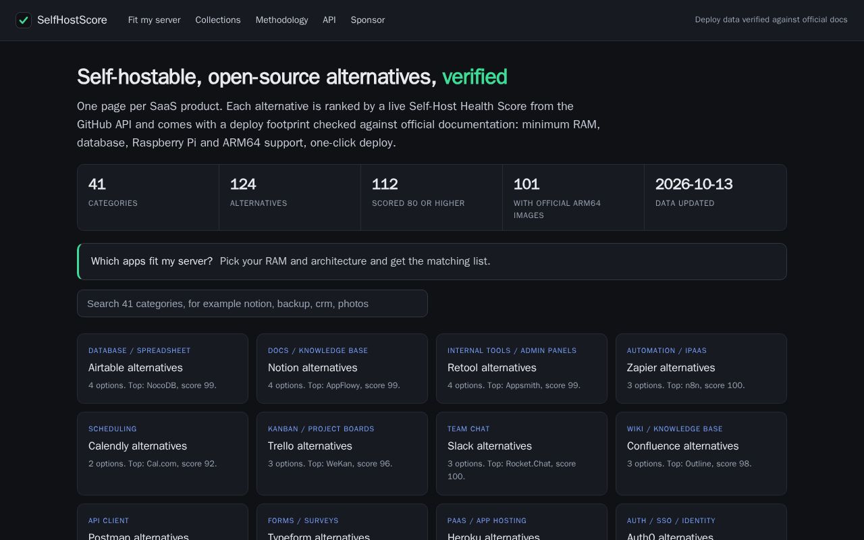Screen dimensions: 864x540
Task: Visit the Sponsor page
Action: pyautogui.click(x=368, y=20)
